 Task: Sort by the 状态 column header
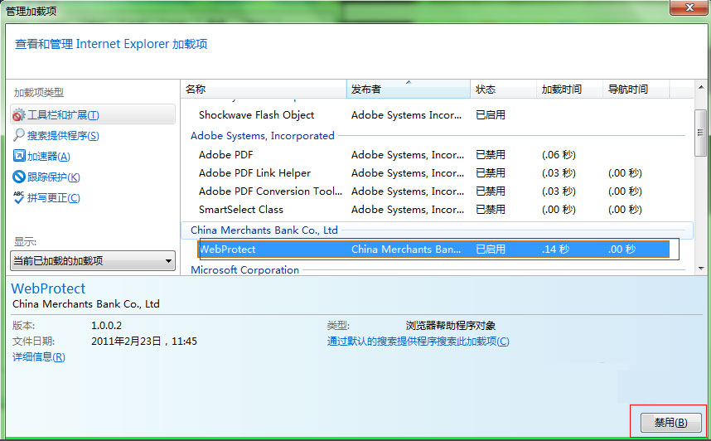click(503, 89)
